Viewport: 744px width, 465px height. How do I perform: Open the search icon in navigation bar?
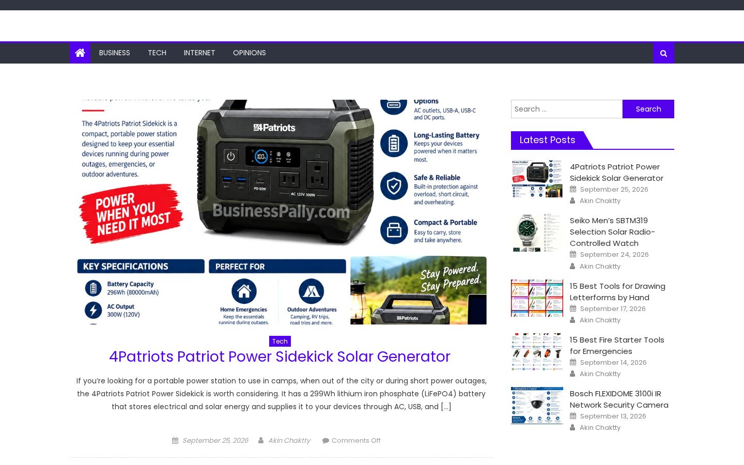tap(663, 53)
